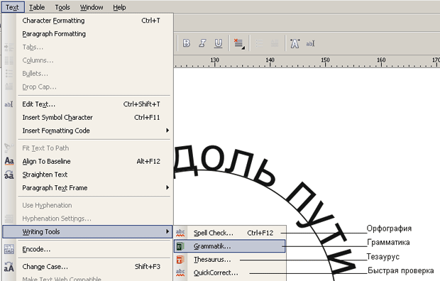Open the horizontal alignment dropdown icon
Viewport: 440px width, 281px height.
coord(239,43)
